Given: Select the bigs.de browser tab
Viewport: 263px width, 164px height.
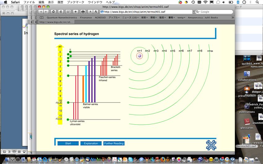Looking at the screenshot, I should (56, 22).
